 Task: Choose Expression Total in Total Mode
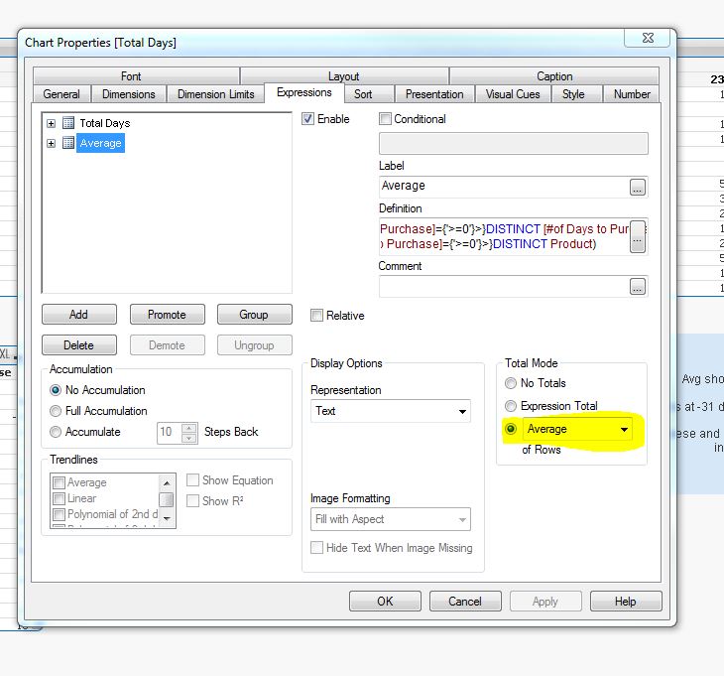pos(511,406)
